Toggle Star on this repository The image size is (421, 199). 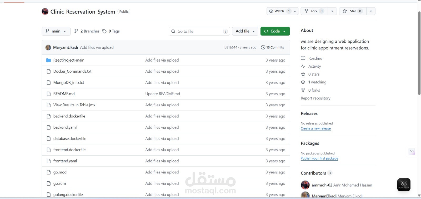click(x=353, y=11)
